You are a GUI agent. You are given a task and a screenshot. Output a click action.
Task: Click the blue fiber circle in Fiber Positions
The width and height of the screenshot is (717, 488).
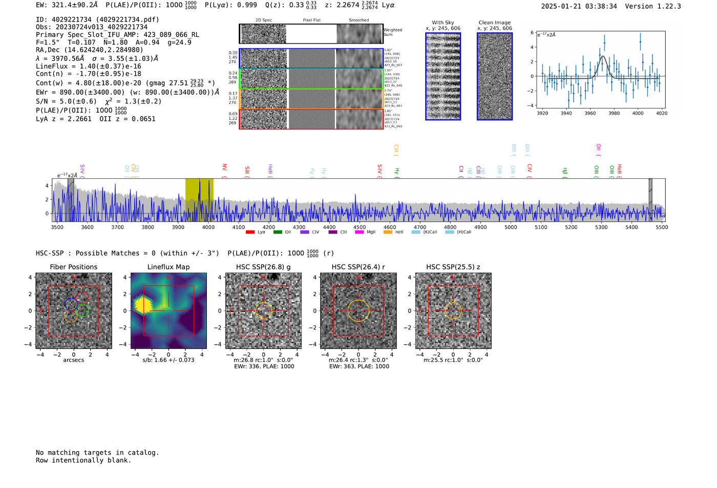71,304
